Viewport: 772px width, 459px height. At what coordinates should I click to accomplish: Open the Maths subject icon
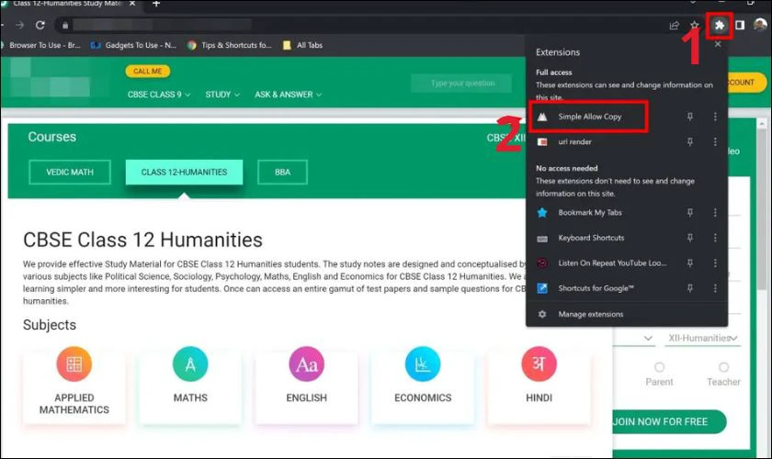tap(190, 364)
